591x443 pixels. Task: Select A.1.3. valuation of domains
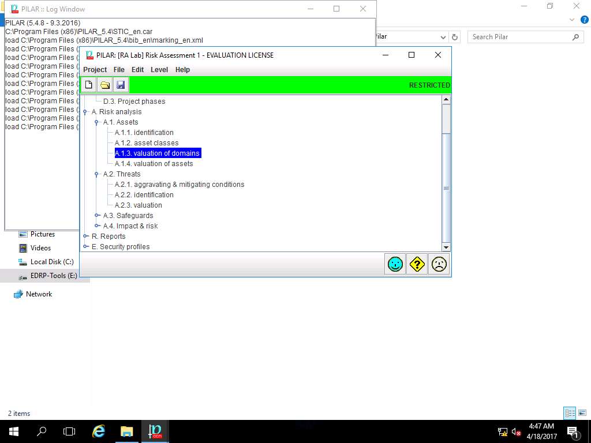[x=158, y=153]
